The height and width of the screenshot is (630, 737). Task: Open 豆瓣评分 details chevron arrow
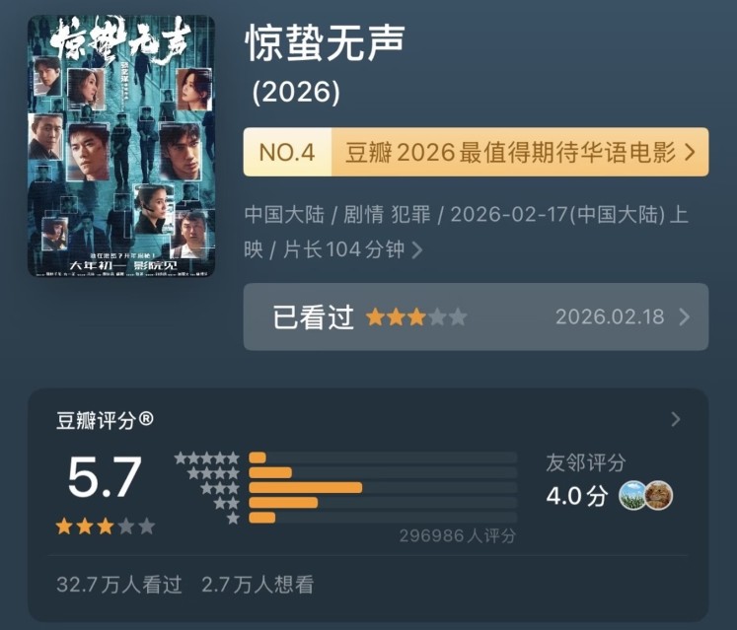[676, 419]
